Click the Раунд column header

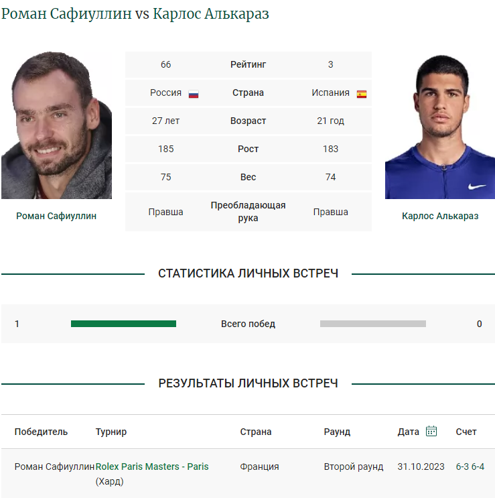[x=337, y=432]
